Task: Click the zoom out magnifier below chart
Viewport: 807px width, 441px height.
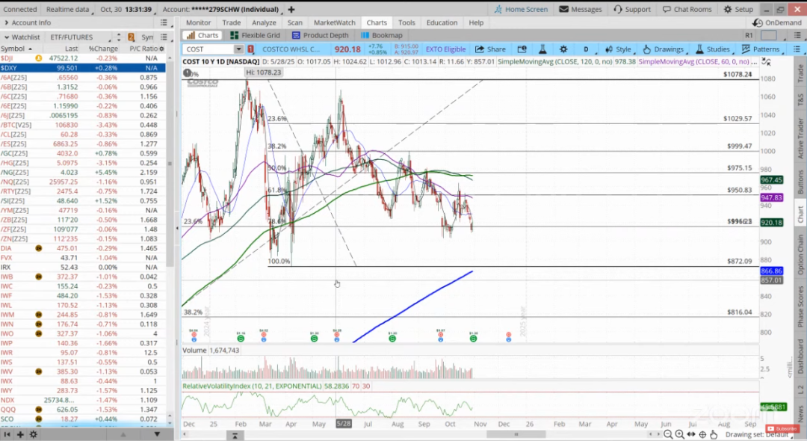Action: (x=668, y=434)
